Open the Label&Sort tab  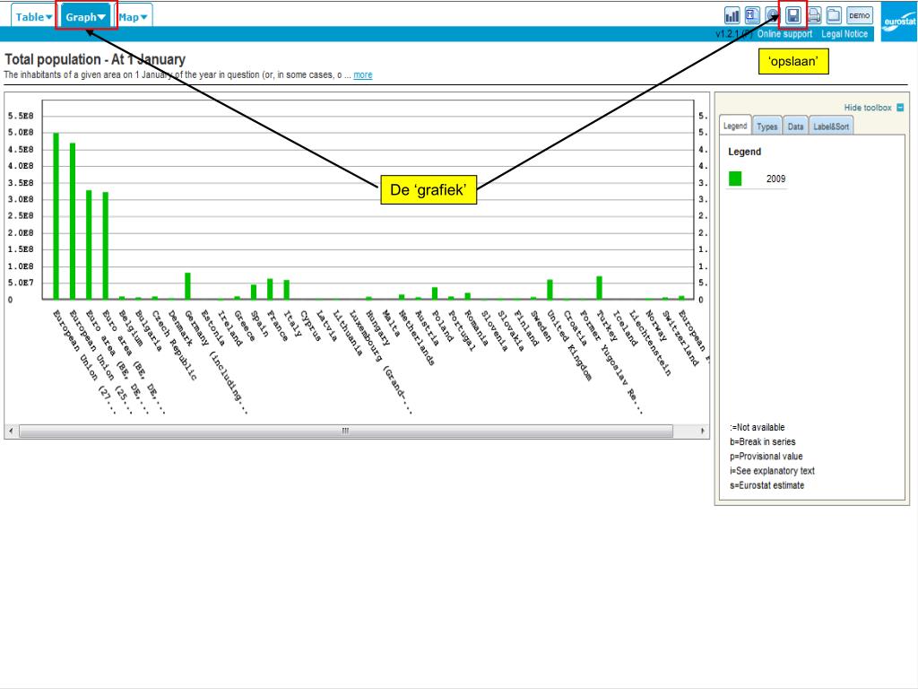coord(831,126)
